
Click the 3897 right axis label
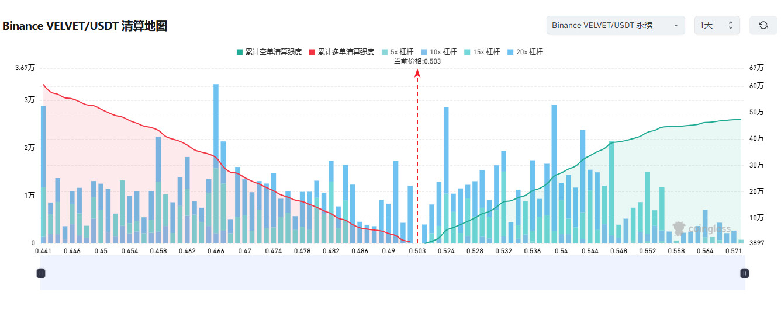758,243
